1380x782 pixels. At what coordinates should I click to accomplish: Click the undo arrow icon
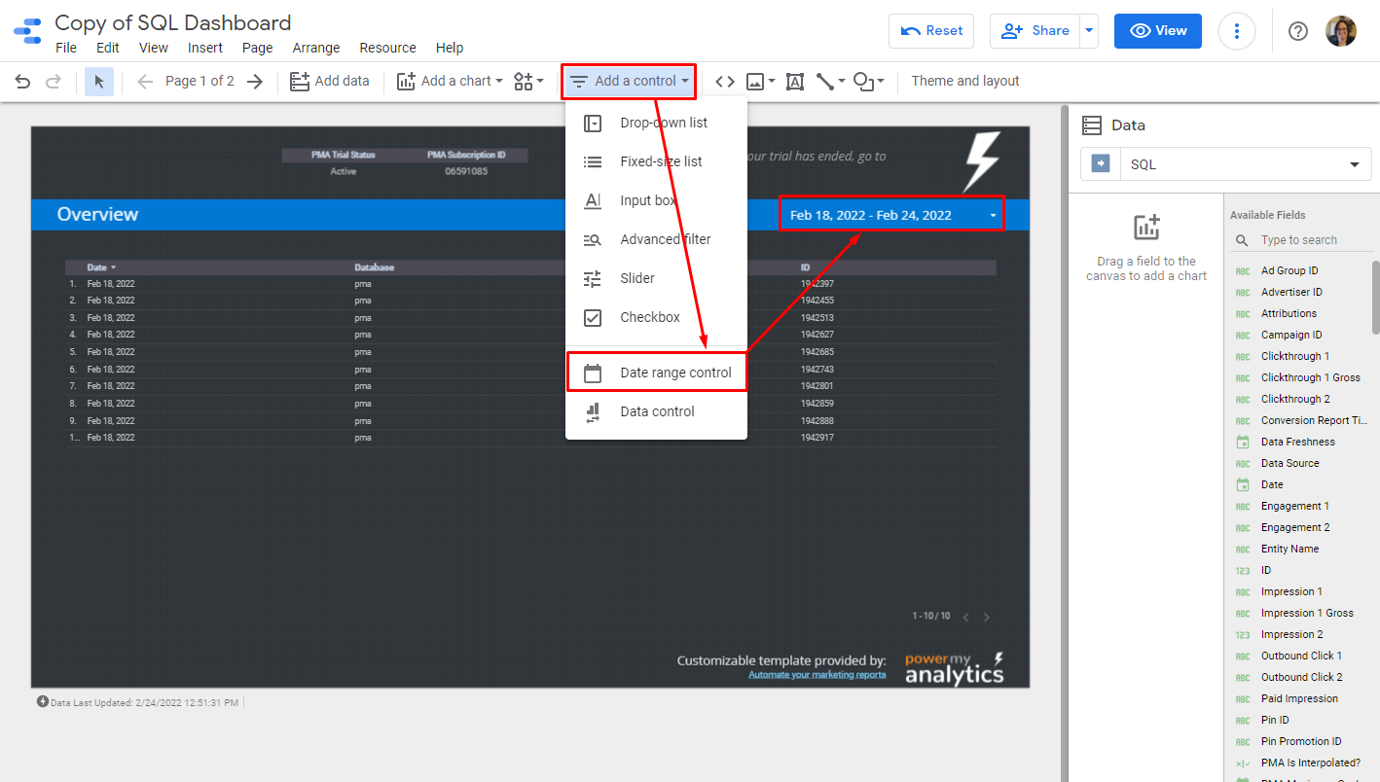coord(22,82)
